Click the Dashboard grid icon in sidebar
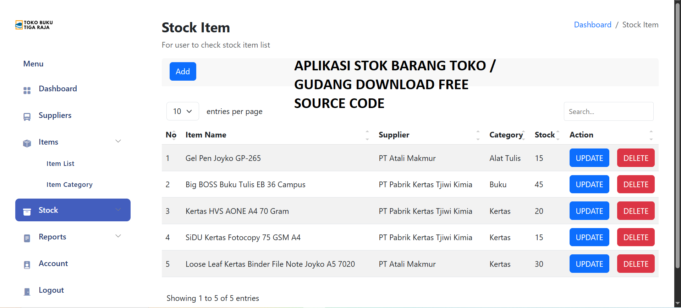This screenshot has width=681, height=308. pos(27,91)
